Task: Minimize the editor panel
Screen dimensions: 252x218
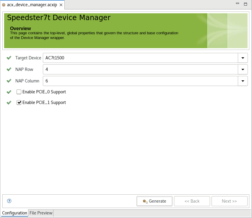Action: coord(237,3)
